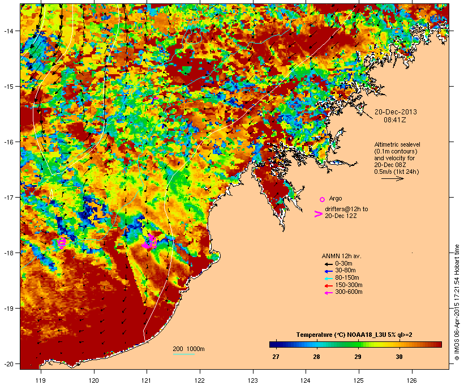
Task: Click the color bar tick label 28
Action: point(317,357)
